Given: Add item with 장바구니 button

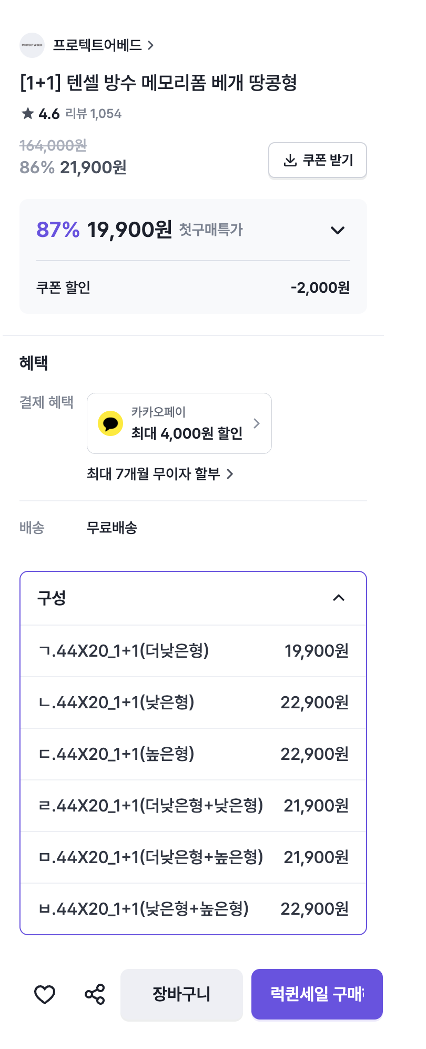Looking at the screenshot, I should point(181,995).
